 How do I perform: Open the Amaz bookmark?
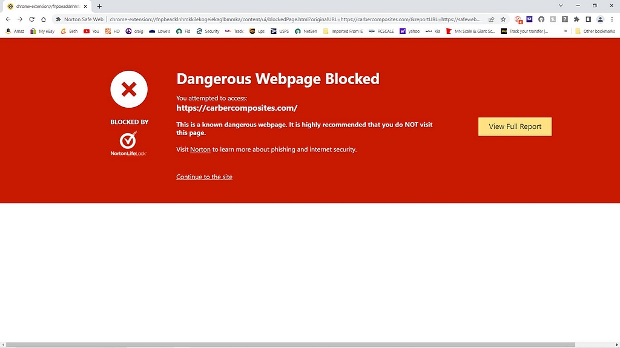tap(15, 31)
